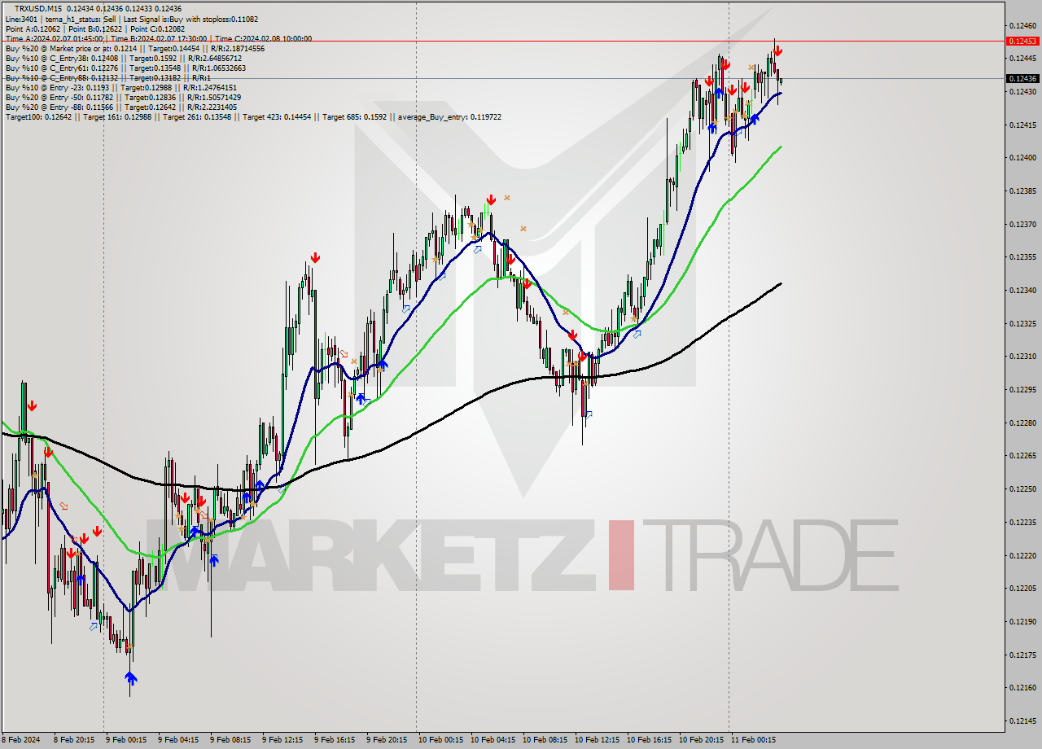
Task: Click the 0.12280 price axis label
Action: tap(1022, 423)
